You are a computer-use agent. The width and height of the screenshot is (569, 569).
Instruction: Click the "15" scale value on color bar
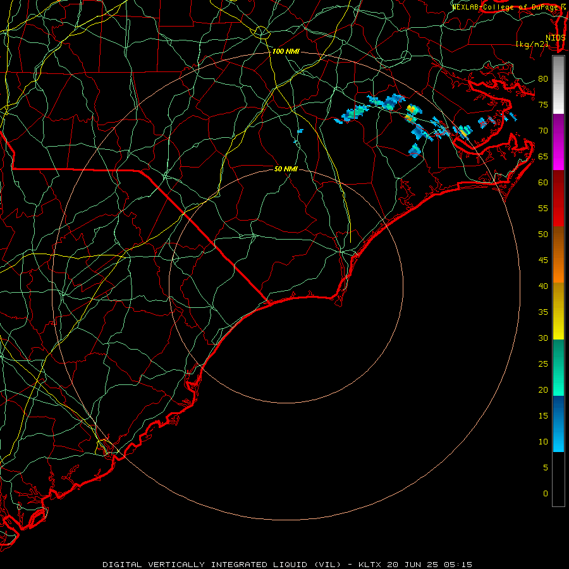[543, 416]
